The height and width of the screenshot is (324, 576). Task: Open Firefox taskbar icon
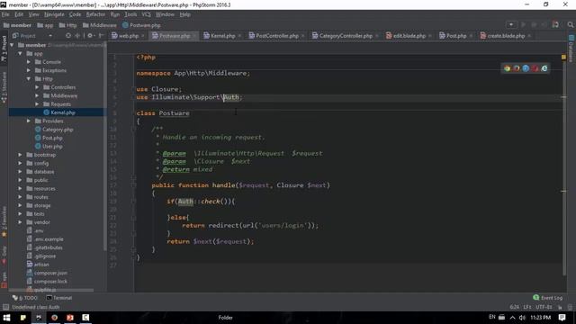tap(54, 318)
